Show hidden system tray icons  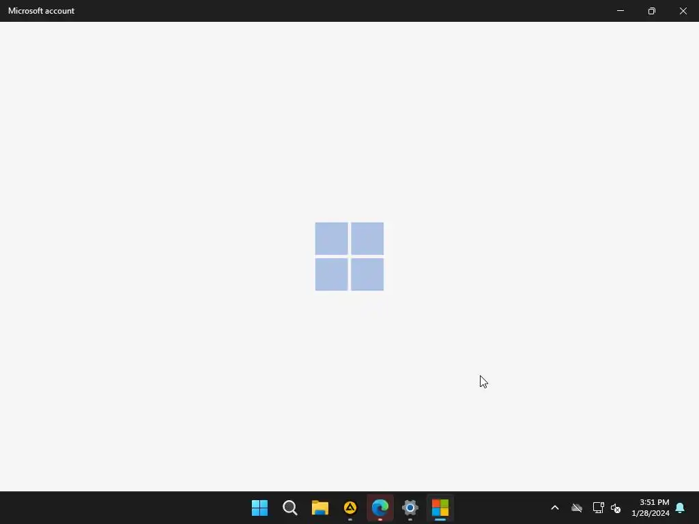[555, 508]
